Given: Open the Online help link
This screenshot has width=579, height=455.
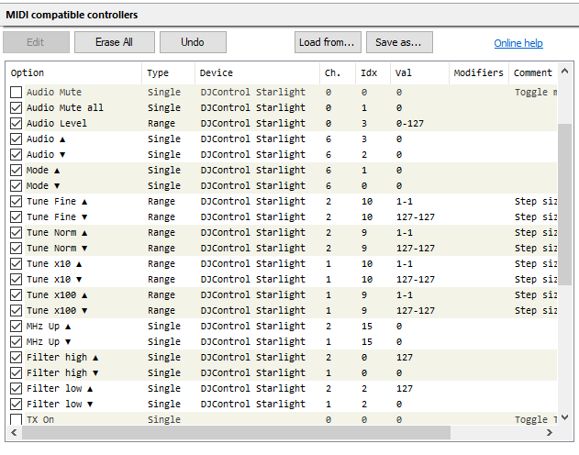Looking at the screenshot, I should [x=518, y=43].
